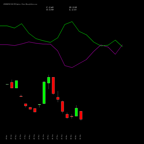Click the red candlestick for 30 Oct
The height and width of the screenshot is (144, 144).
coord(12,85)
